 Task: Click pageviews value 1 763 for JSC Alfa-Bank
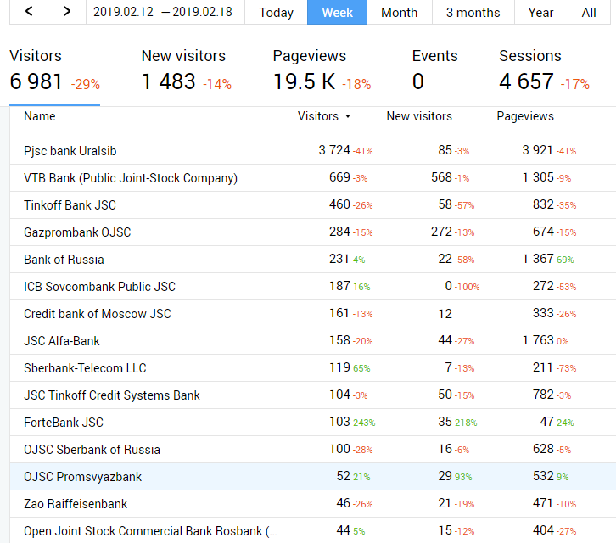point(538,340)
